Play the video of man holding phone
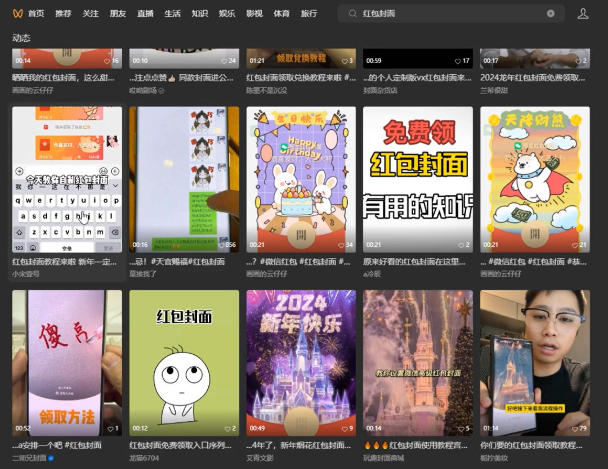Image resolution: width=608 pixels, height=469 pixels. (535, 363)
